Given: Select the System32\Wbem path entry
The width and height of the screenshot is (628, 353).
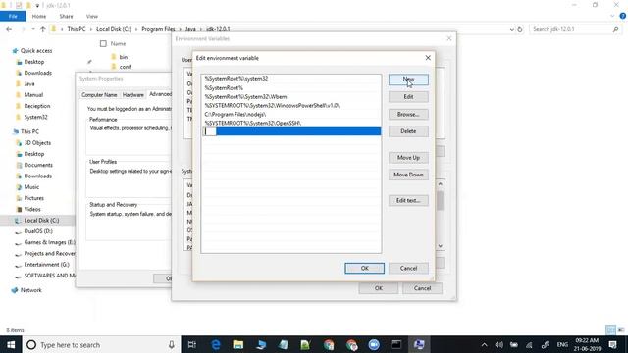Looking at the screenshot, I should [290, 97].
